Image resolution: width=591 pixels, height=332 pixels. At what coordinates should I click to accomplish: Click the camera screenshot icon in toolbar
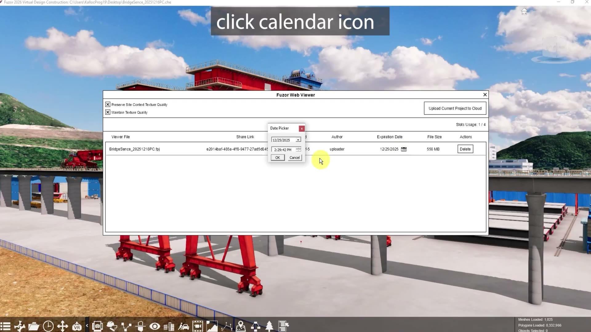(x=98, y=326)
